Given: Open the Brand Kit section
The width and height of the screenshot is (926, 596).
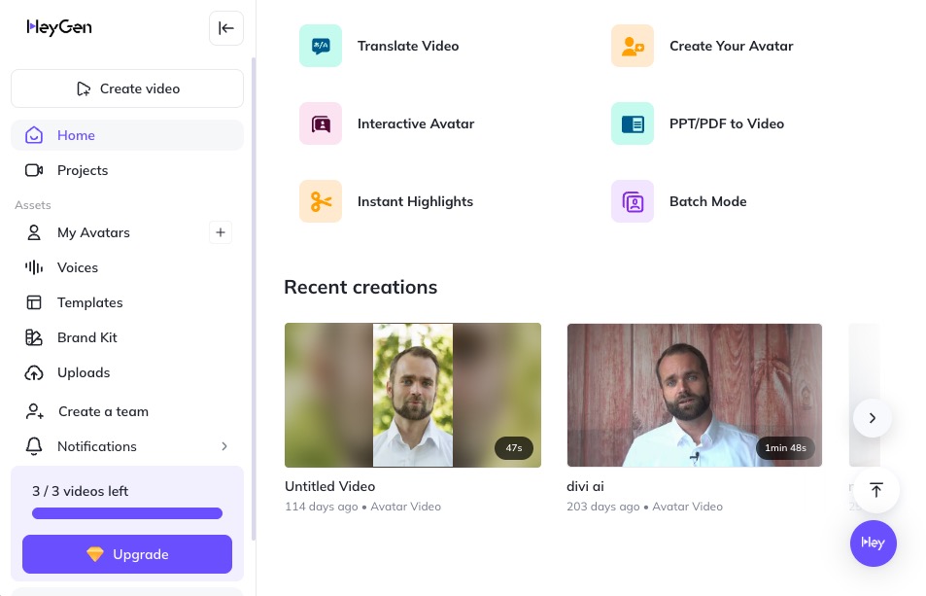Looking at the screenshot, I should tap(86, 337).
